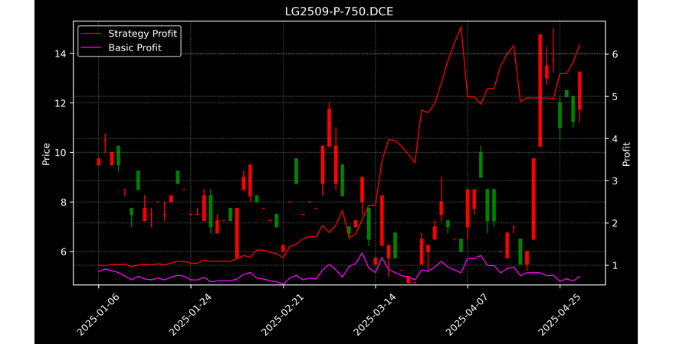Viewport: 673px width, 344px height.
Task: Click the chart title LG2509-P-750.DCE
Action: [x=339, y=11]
